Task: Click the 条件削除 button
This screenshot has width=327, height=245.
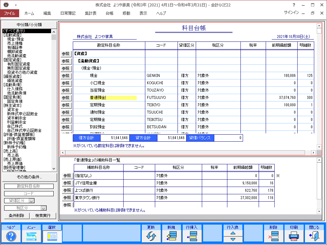Action: 17,216
